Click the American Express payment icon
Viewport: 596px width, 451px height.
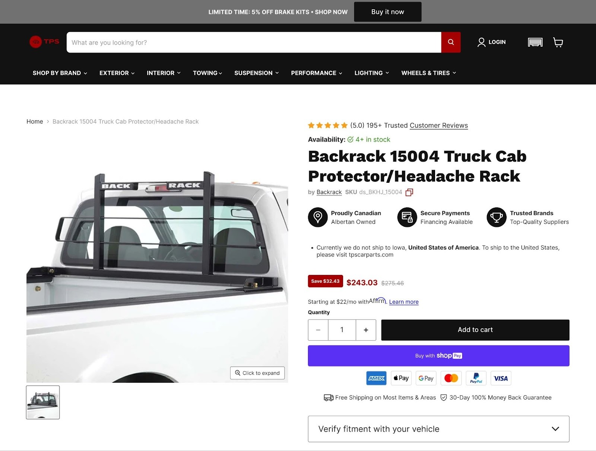click(x=376, y=378)
